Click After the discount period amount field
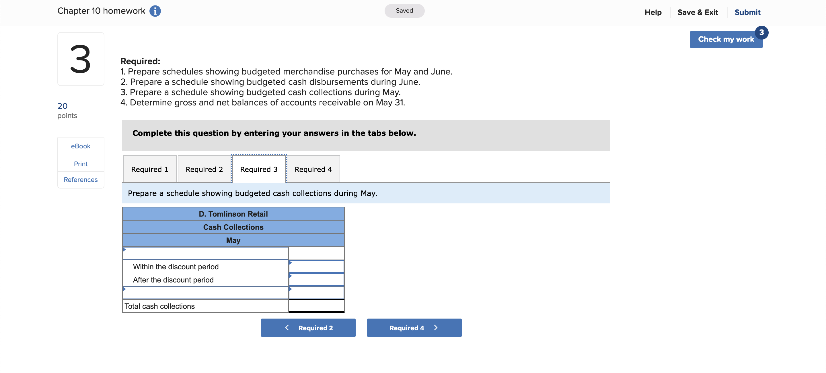 (x=316, y=280)
